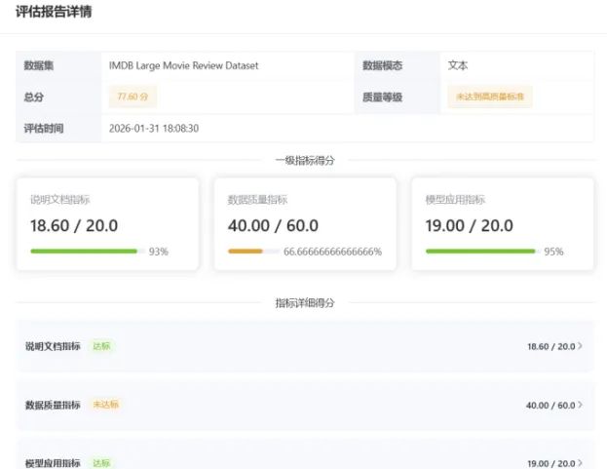This screenshot has width=607, height=469.
Task: Click the 评估报告详情 page title
Action: coord(55,13)
